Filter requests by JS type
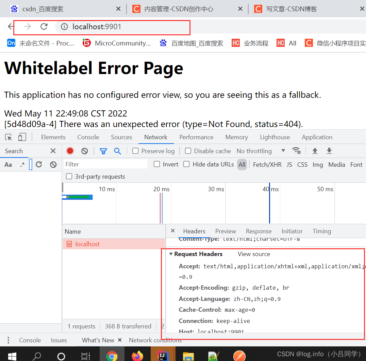 pos(289,164)
